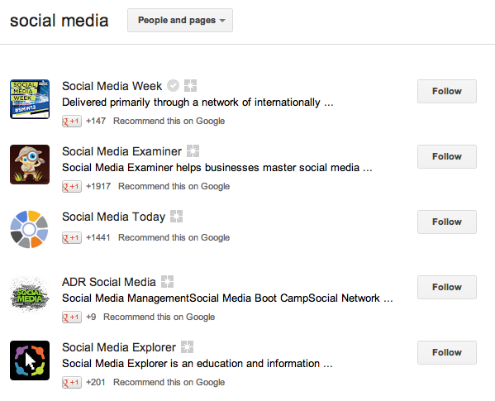The width and height of the screenshot is (495, 401).
Task: Click the page badge icon next to Social Media Week
Action: pos(190,85)
